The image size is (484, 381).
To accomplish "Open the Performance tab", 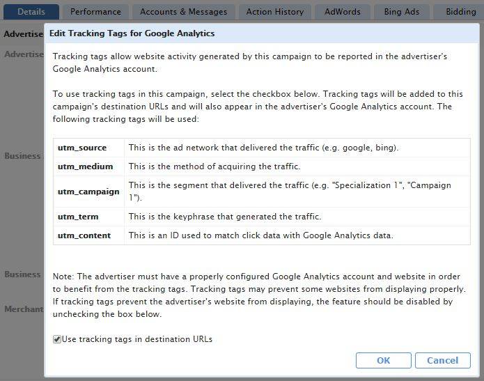I will pos(95,12).
